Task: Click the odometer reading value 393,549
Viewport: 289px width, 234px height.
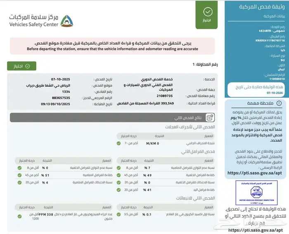Action: 162,103
